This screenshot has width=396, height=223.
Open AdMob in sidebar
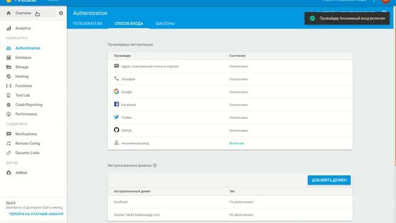coord(21,173)
